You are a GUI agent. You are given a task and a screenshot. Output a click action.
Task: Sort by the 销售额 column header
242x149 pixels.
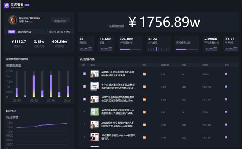click(205, 65)
